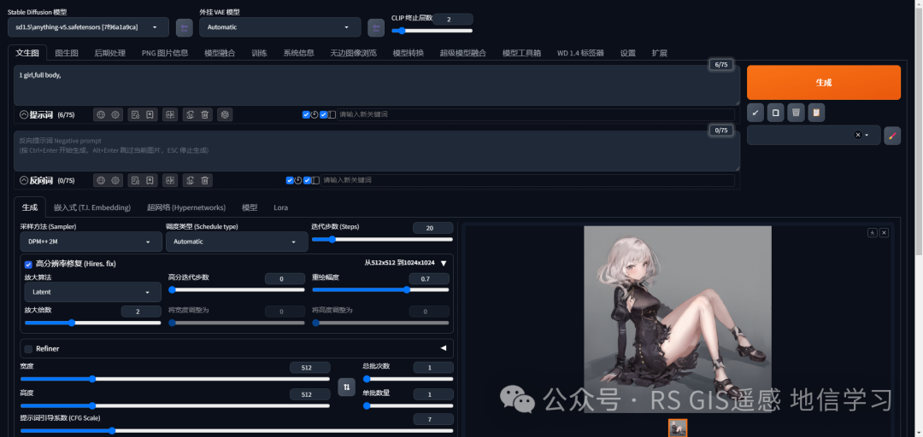Screen dimensions: 923x437
Task: Click the swap width and height arrows button
Action: 346,387
